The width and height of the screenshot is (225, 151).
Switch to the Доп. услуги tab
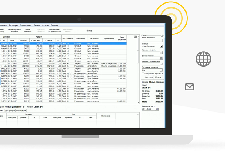(x=10, y=110)
